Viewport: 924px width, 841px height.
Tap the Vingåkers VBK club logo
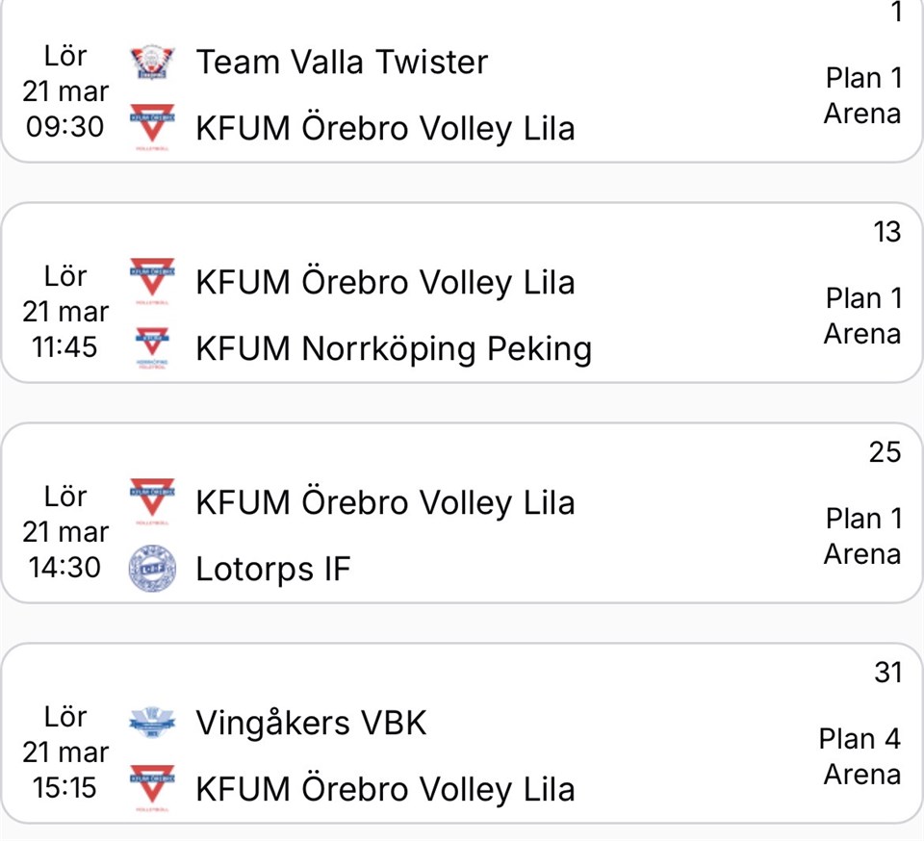pos(152,723)
